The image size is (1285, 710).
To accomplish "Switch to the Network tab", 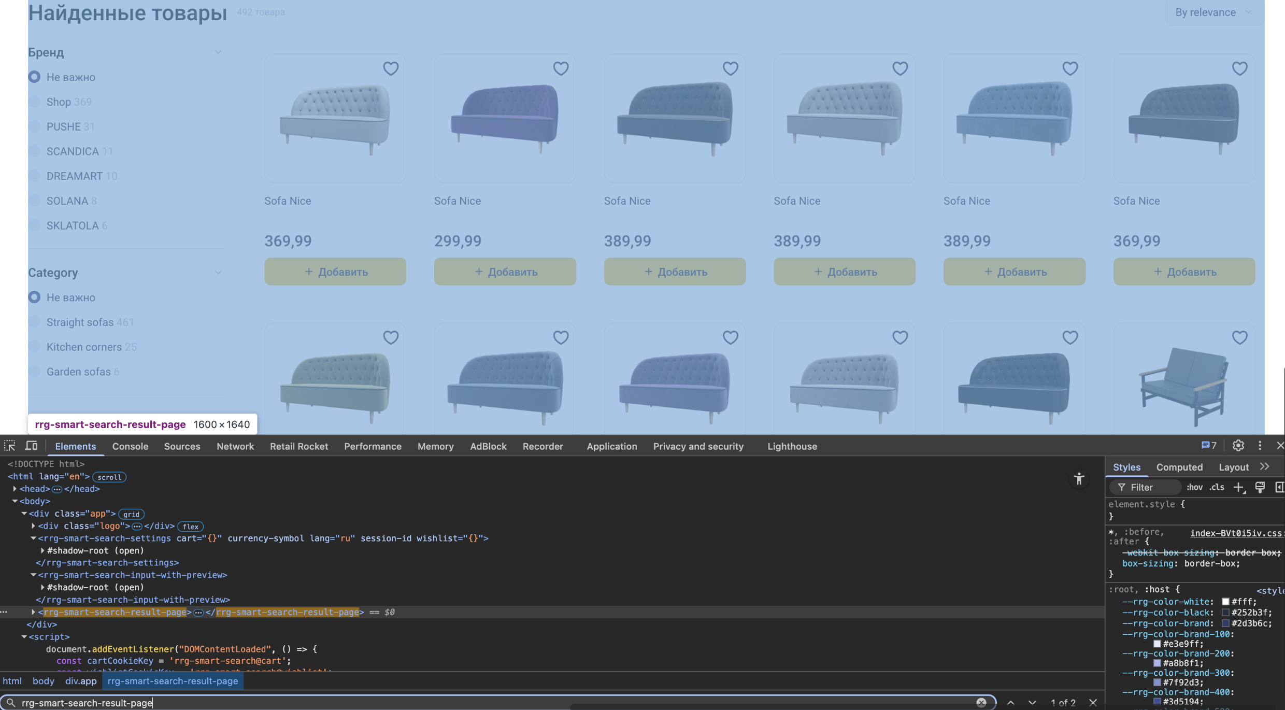I will click(235, 446).
